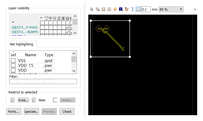Screen dimensions: 203x121
Task: Open the Ports... dialog button
Action: point(13,111)
